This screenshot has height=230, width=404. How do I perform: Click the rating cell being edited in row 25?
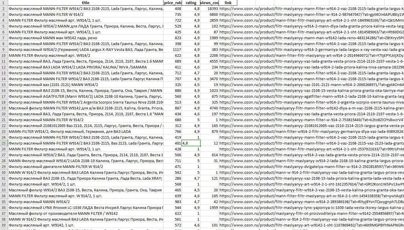(x=191, y=143)
